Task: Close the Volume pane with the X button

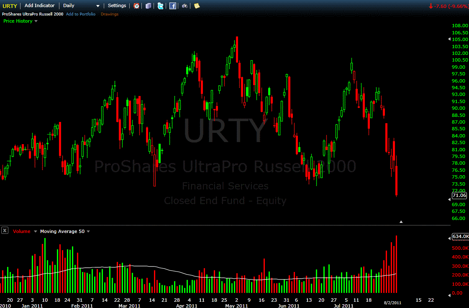Action: coord(5,230)
